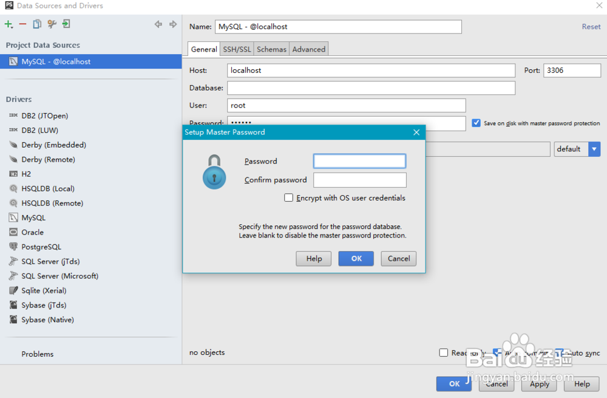
Task: Click Cancel in Data Sources window
Action: [497, 383]
